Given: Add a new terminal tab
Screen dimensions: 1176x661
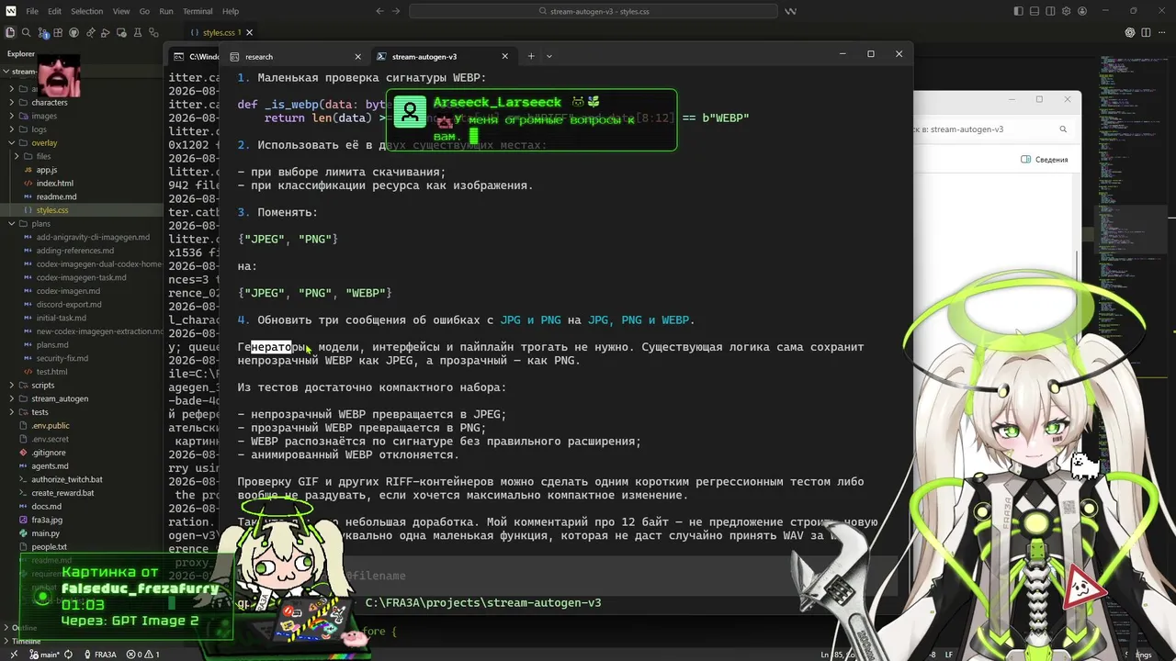Looking at the screenshot, I should (x=530, y=56).
